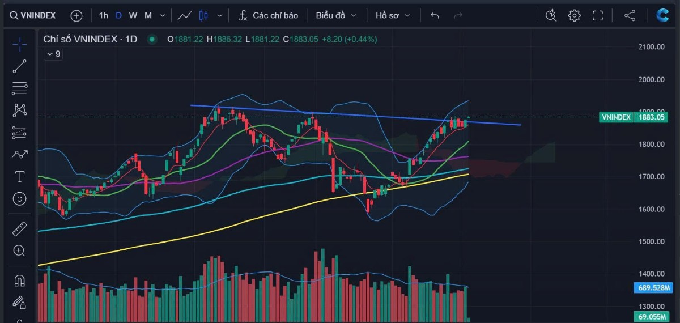The width and height of the screenshot is (680, 323).
Task: Select the projection position tool
Action: pos(19,132)
